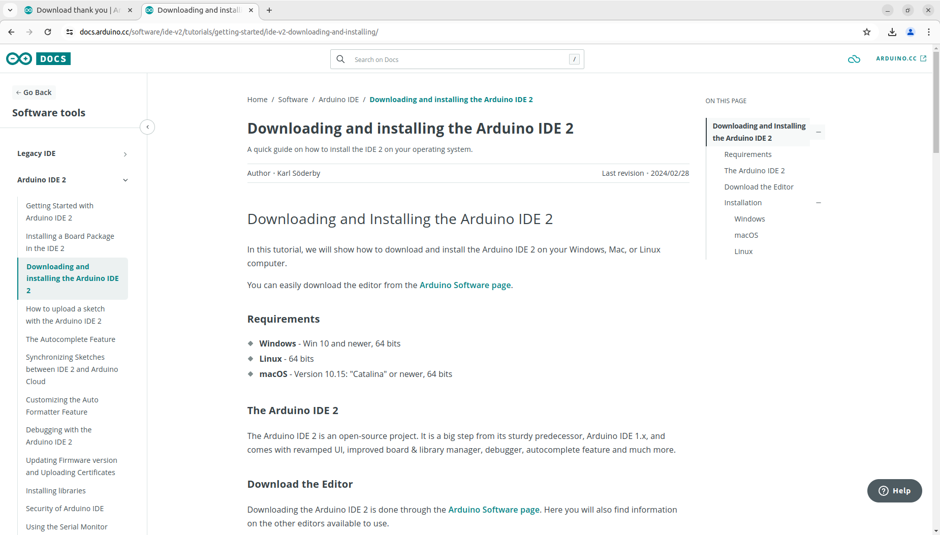
Task: Hide the sidebar using the arrow toggle
Action: click(147, 127)
